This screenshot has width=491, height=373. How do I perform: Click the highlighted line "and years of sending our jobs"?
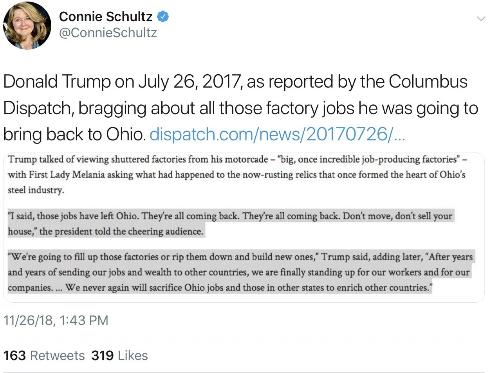click(238, 272)
